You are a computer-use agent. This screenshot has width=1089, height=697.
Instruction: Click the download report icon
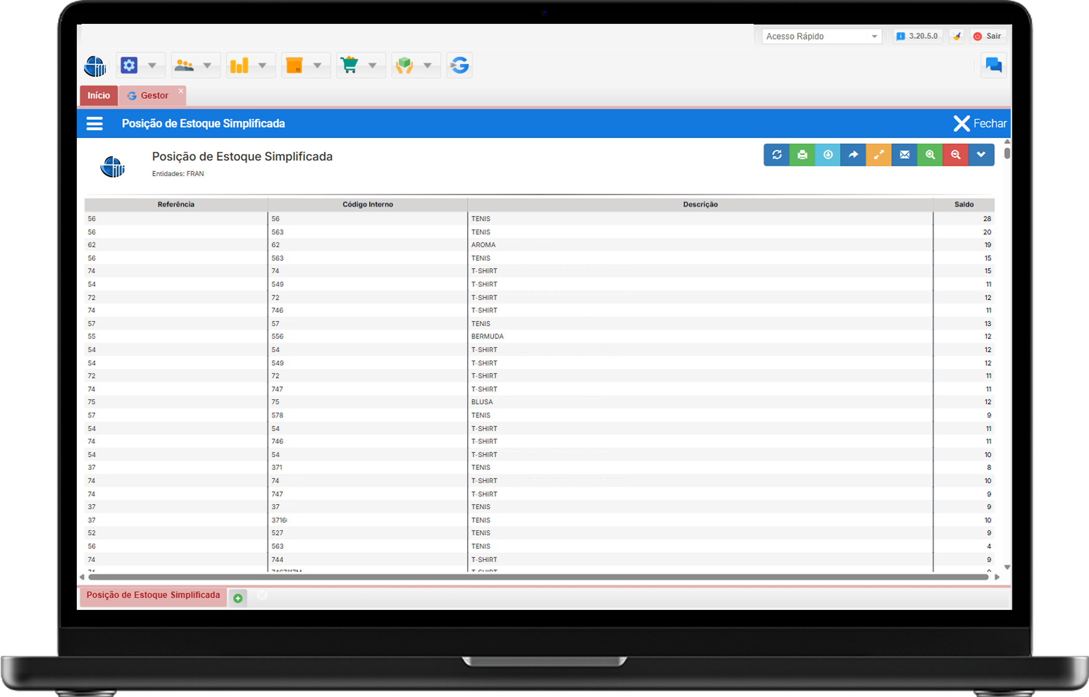[x=828, y=155]
